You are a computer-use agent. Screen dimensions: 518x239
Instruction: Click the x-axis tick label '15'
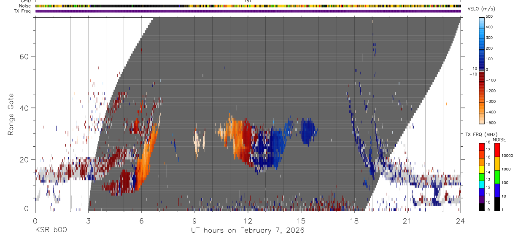click(x=301, y=220)
